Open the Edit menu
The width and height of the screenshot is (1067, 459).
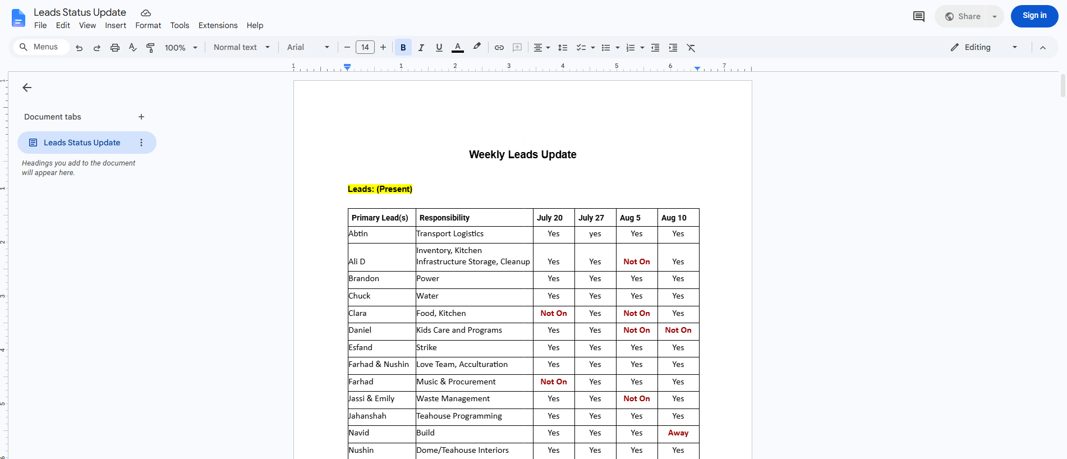point(63,25)
